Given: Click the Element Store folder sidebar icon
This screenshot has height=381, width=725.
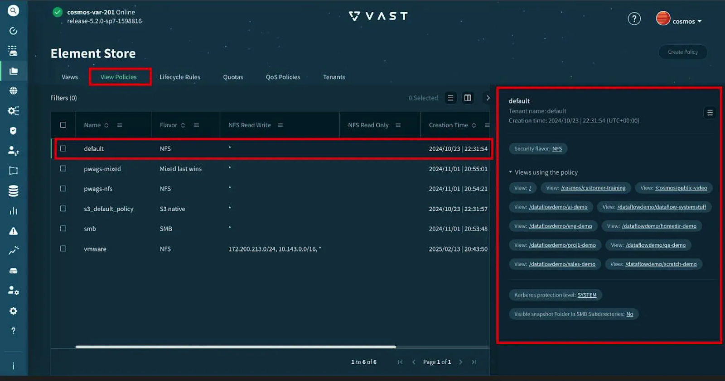Looking at the screenshot, I should coord(13,71).
